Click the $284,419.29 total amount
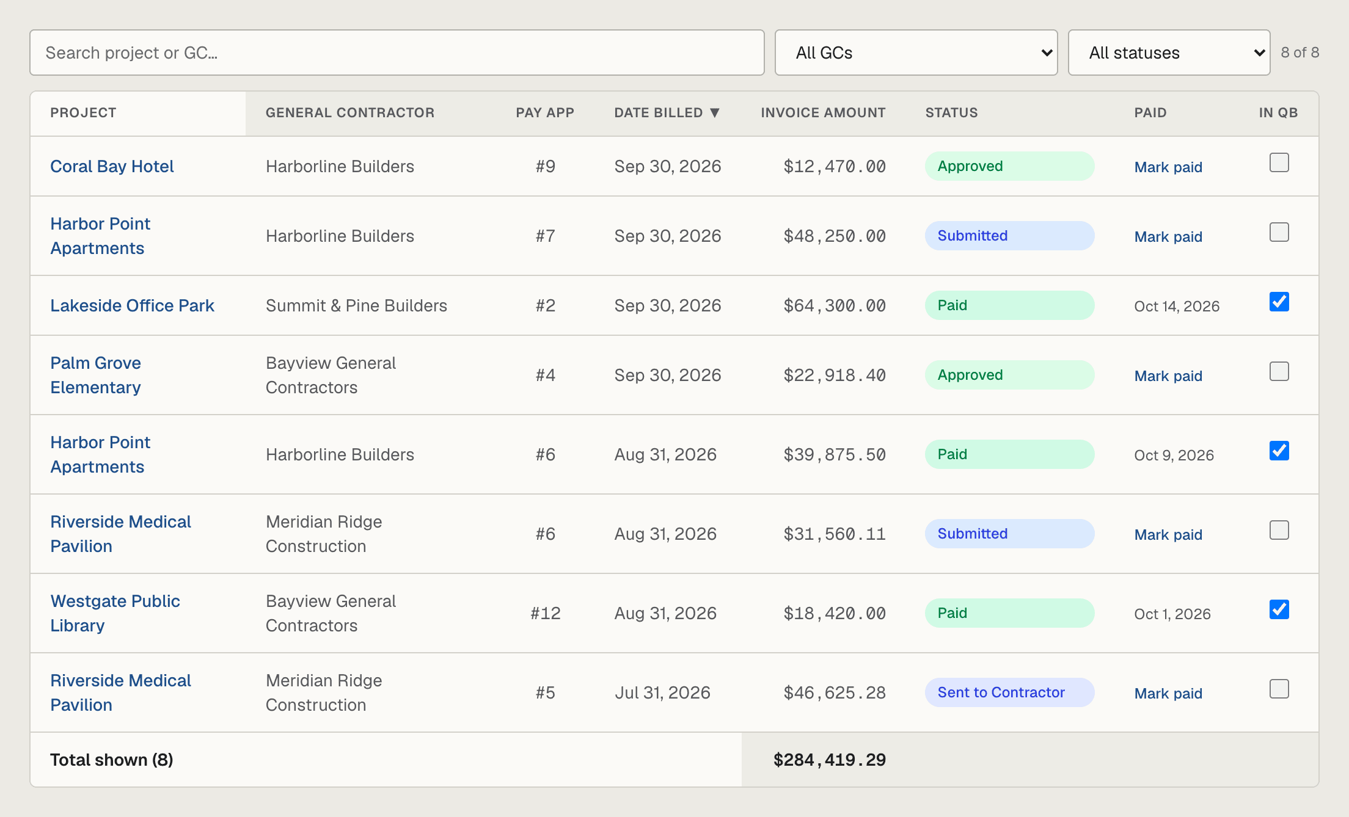 829,760
